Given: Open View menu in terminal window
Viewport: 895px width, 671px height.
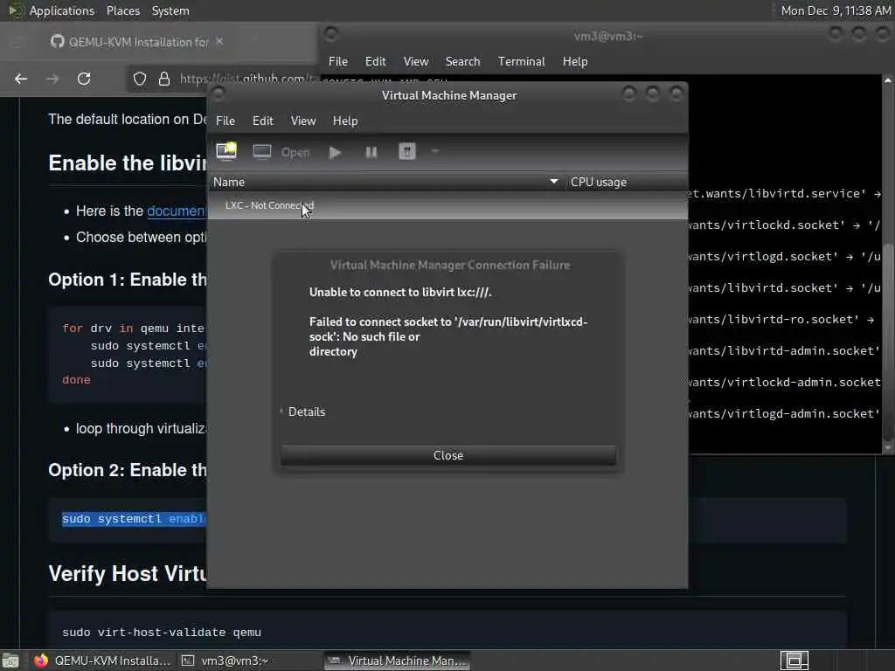Looking at the screenshot, I should pos(415,62).
